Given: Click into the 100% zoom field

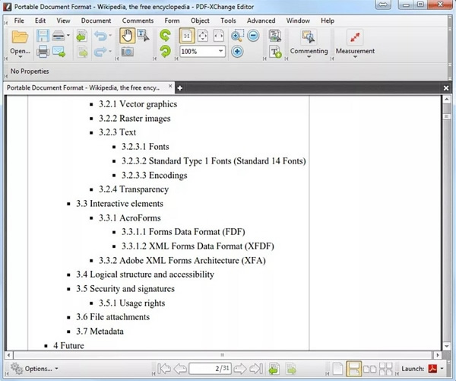Looking at the screenshot, I should tap(198, 52).
